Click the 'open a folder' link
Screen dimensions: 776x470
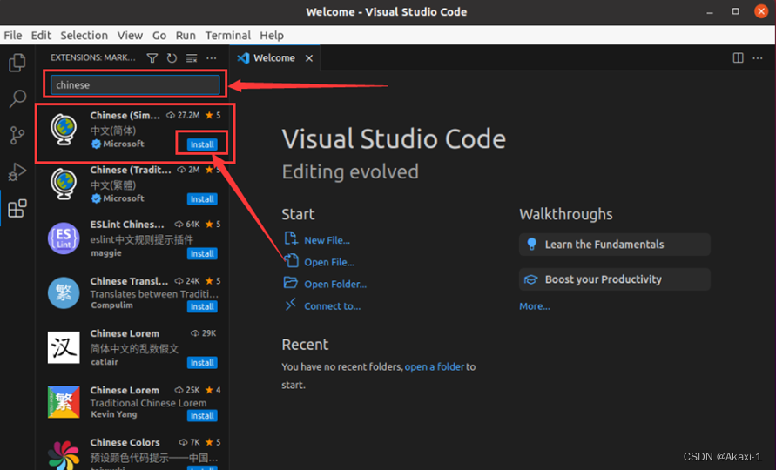pyautogui.click(x=434, y=367)
